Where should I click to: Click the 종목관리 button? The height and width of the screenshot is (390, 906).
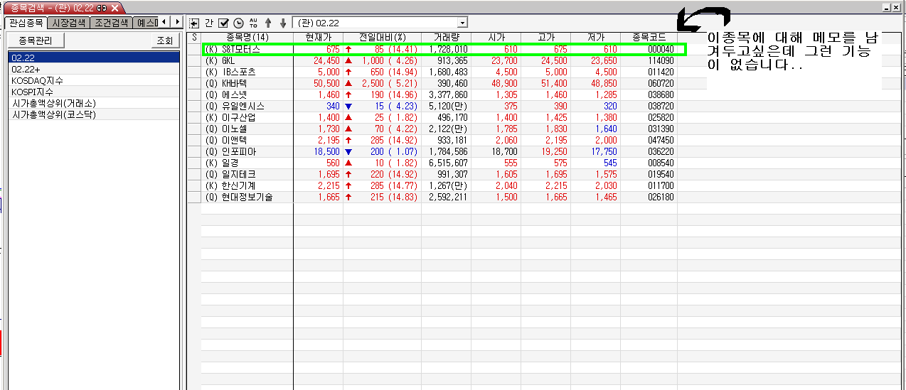point(36,40)
